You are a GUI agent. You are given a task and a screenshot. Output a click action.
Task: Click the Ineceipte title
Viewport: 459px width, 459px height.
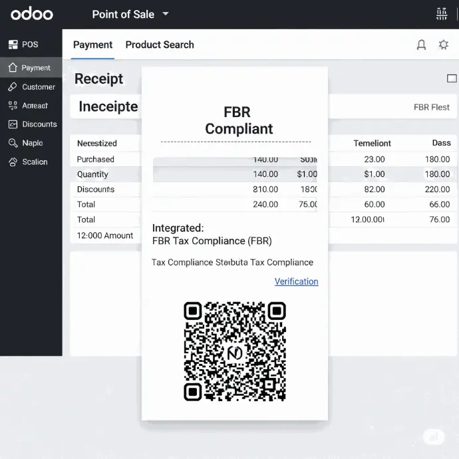[108, 106]
